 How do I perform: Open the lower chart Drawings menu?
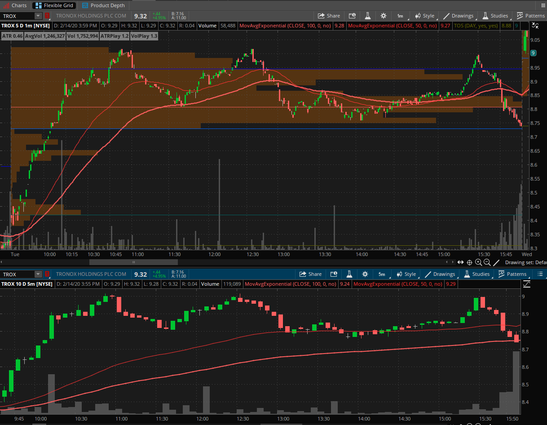[440, 274]
